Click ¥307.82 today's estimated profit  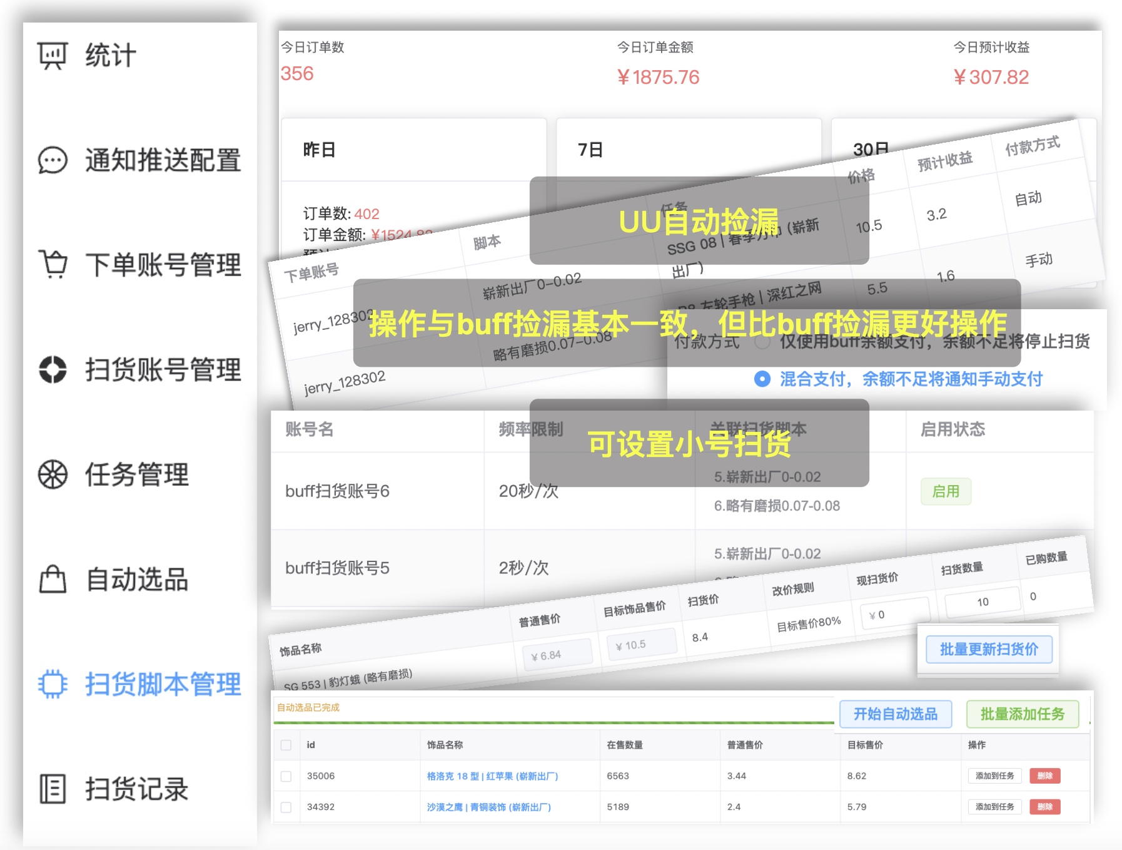(x=991, y=77)
